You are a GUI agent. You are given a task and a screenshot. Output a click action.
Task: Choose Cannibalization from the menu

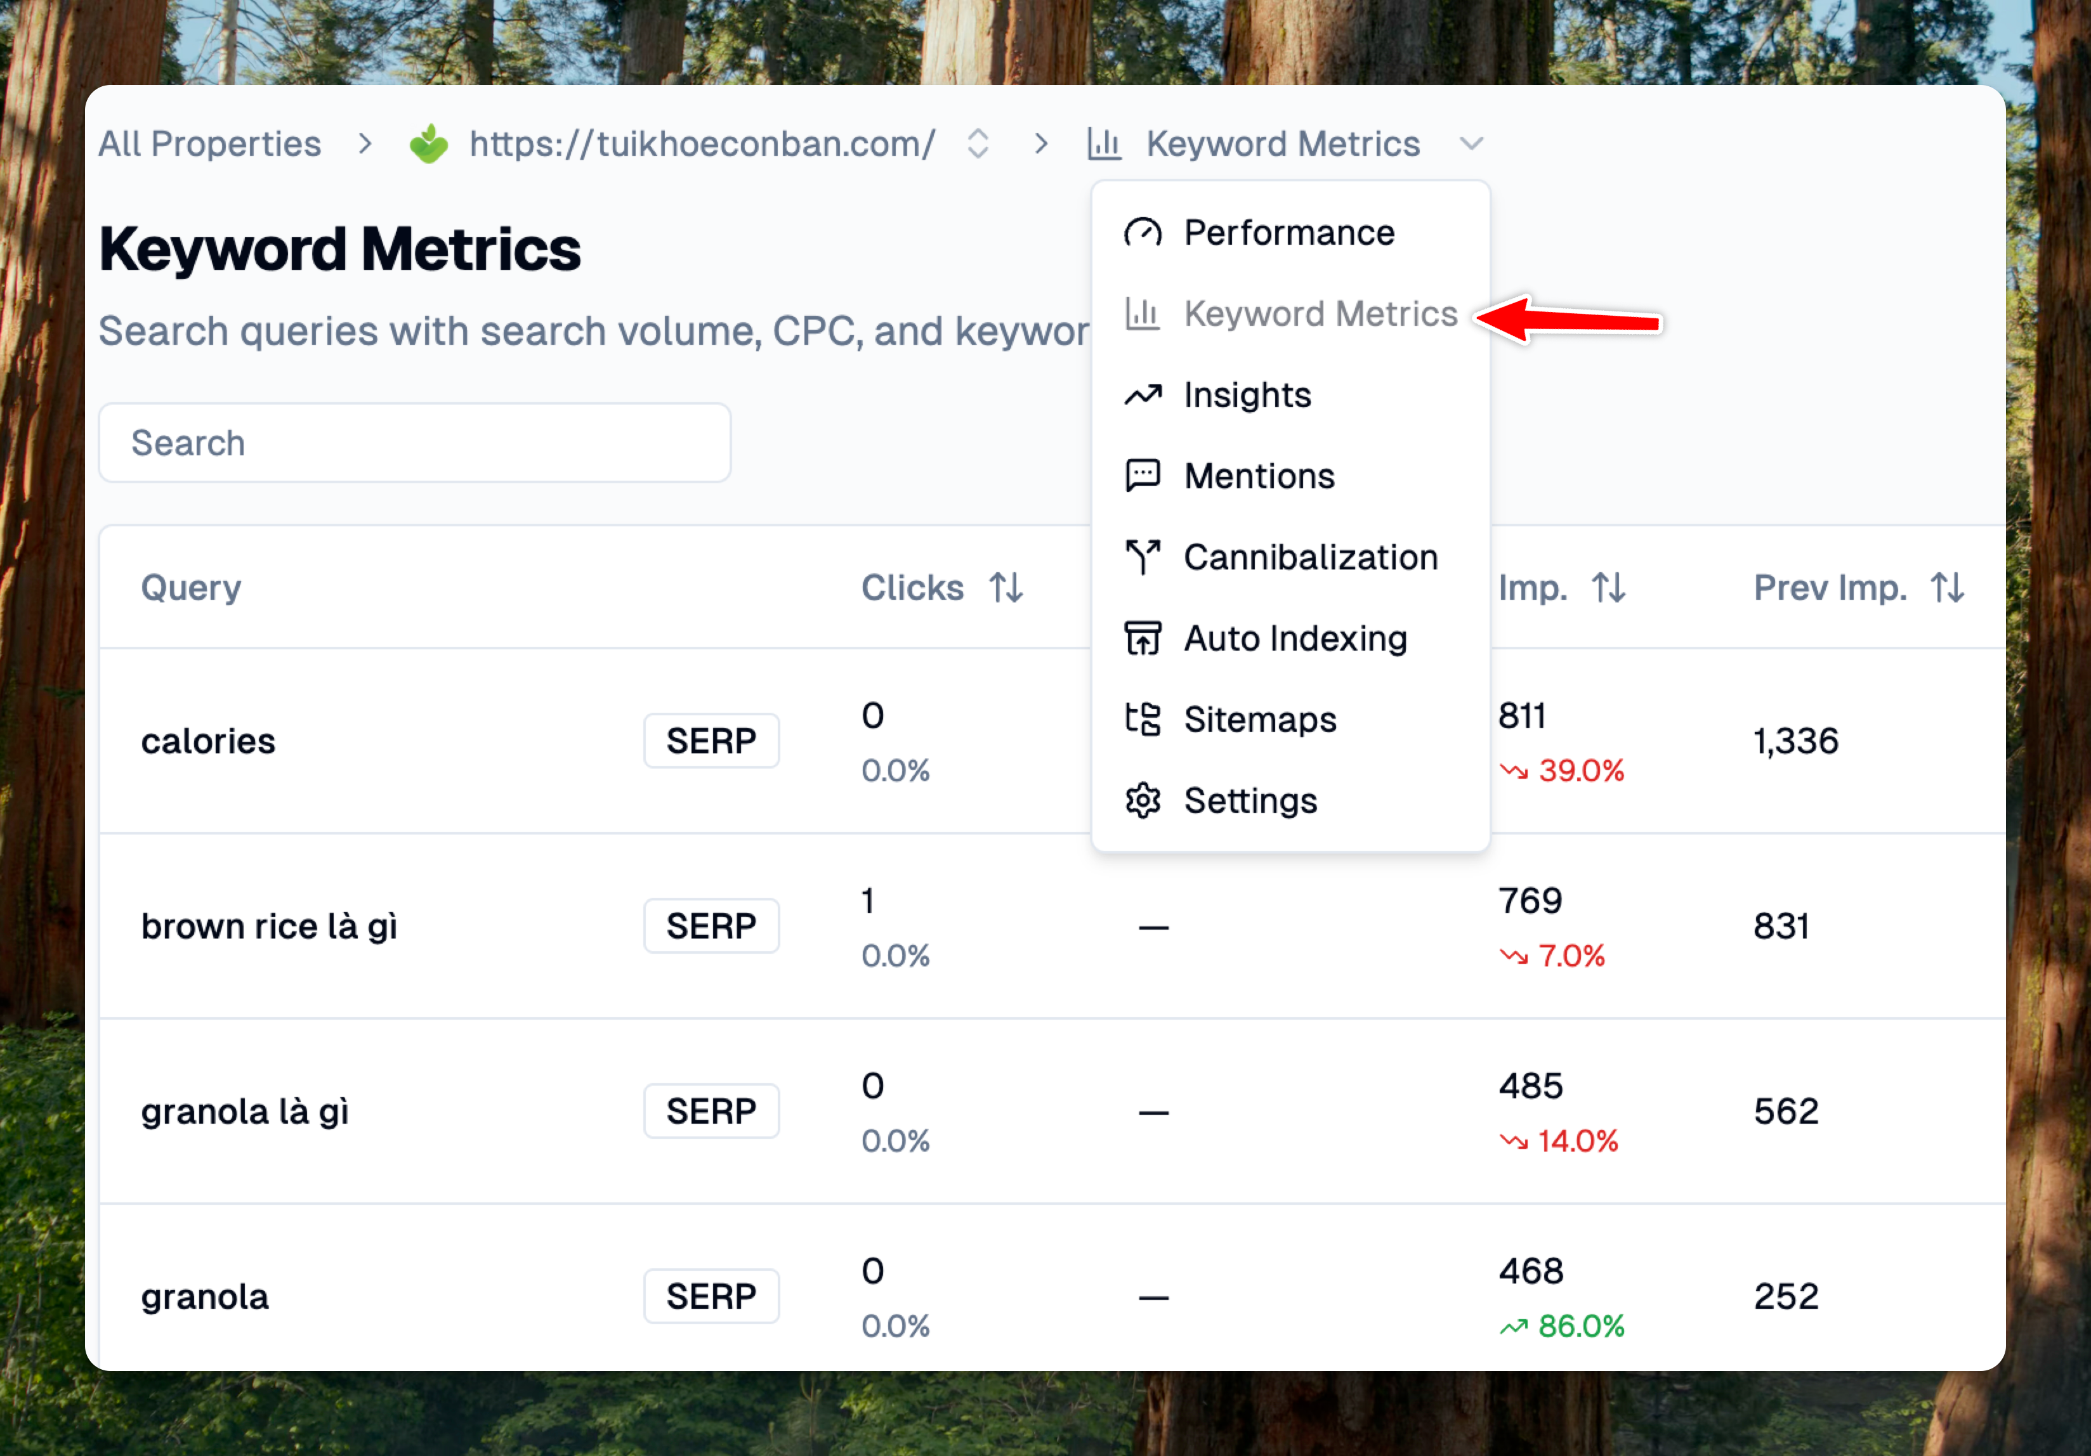tap(1309, 557)
